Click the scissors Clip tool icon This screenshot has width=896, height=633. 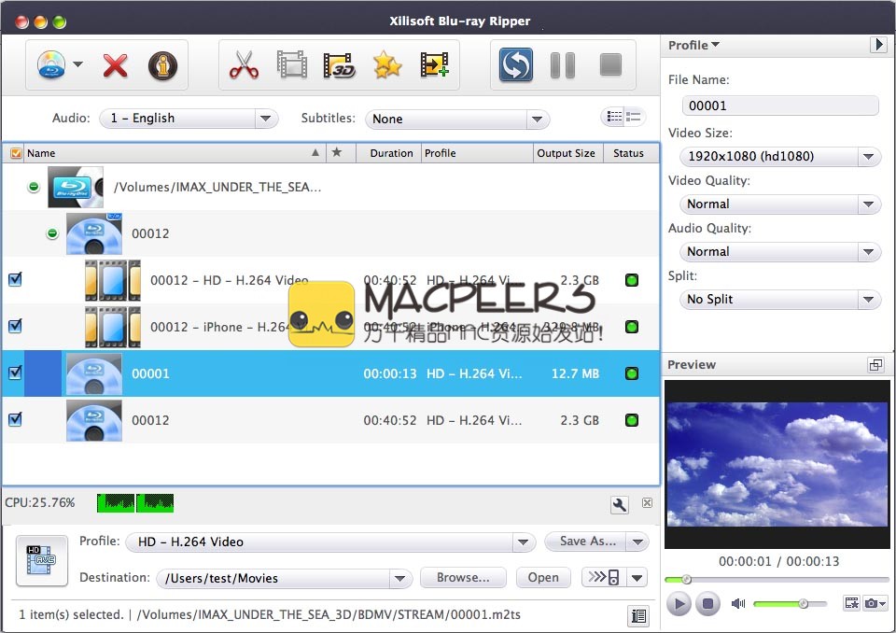[243, 65]
